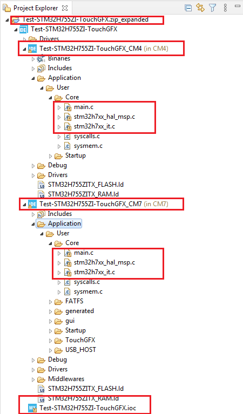
Task: Click the CM7 project IDE icon
Action: [x=32, y=205]
